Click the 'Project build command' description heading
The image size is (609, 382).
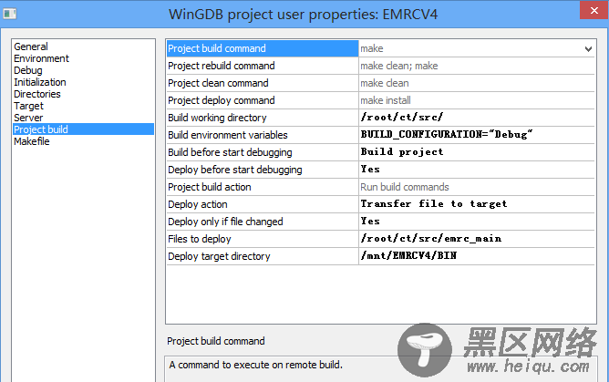216,341
